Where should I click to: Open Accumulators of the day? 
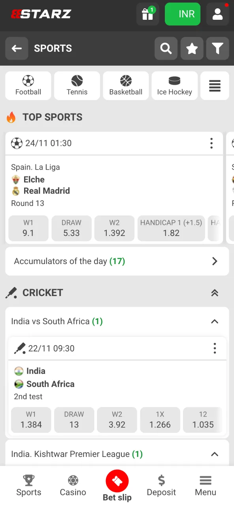(117, 261)
